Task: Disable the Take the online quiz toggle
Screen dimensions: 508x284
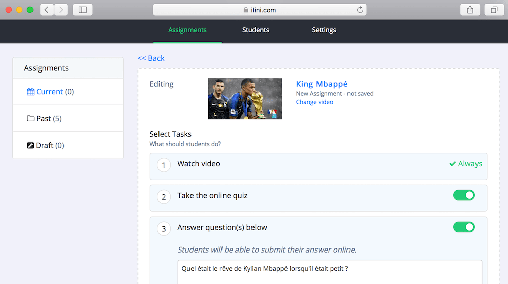Action: point(464,195)
